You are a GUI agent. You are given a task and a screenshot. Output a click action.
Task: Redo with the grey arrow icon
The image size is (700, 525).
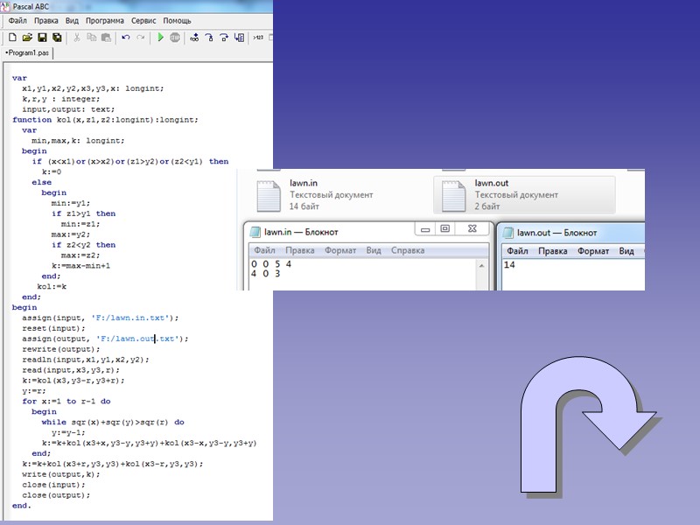coord(141,38)
